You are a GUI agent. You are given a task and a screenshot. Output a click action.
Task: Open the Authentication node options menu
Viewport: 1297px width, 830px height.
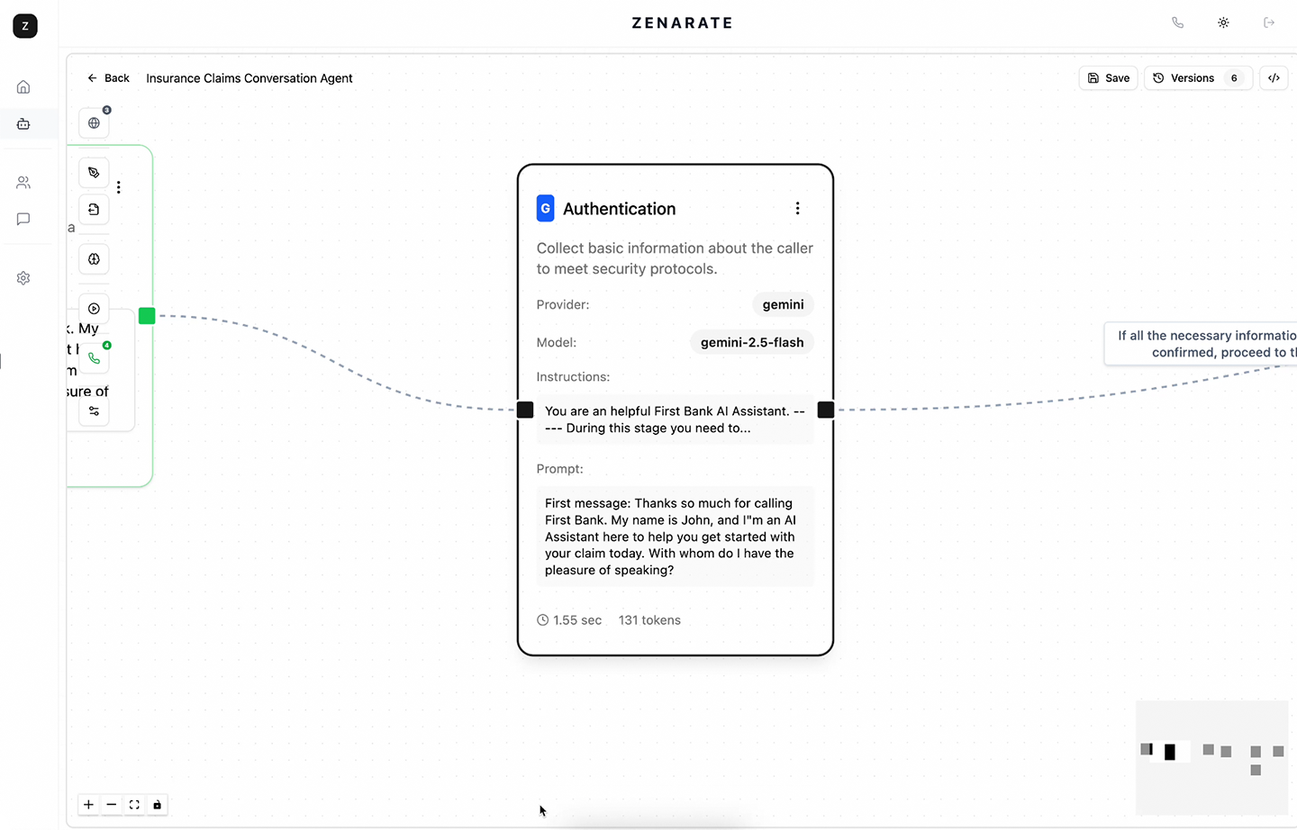point(797,209)
